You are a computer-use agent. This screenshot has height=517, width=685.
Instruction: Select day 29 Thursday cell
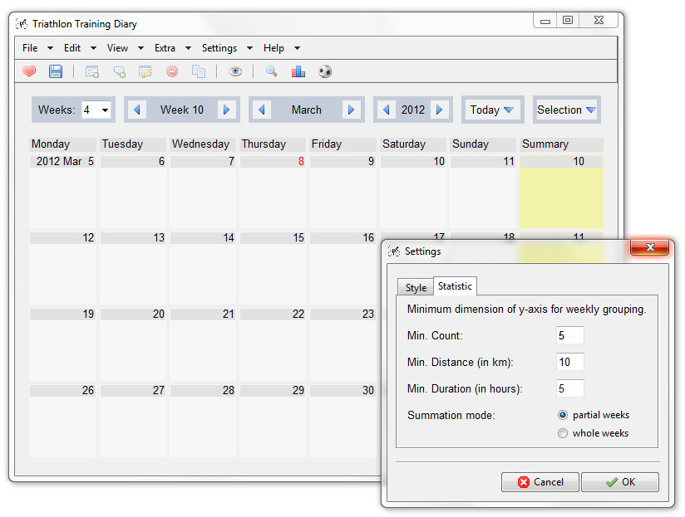[x=273, y=420]
